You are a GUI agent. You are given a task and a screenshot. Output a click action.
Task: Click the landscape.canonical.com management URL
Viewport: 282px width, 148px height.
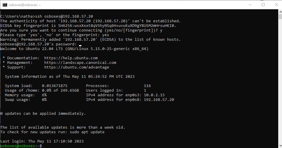click(x=80, y=63)
